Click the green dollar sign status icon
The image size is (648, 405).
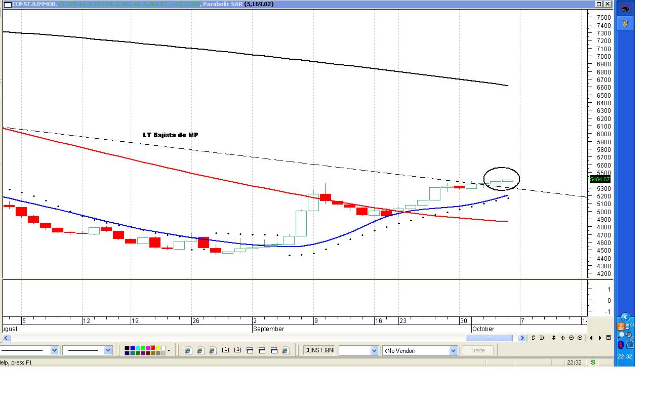(x=593, y=362)
